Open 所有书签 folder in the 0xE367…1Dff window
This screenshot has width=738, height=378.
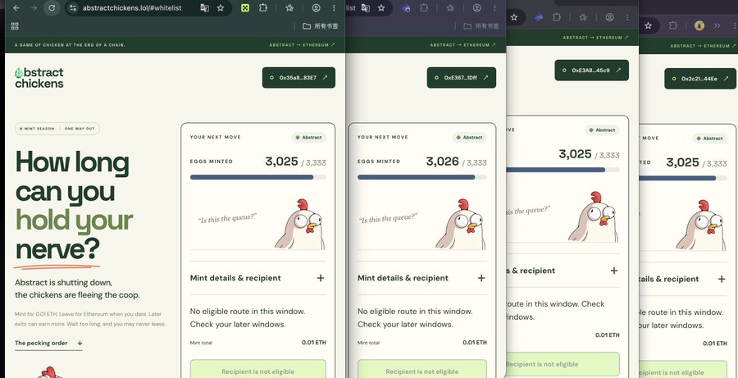(481, 26)
